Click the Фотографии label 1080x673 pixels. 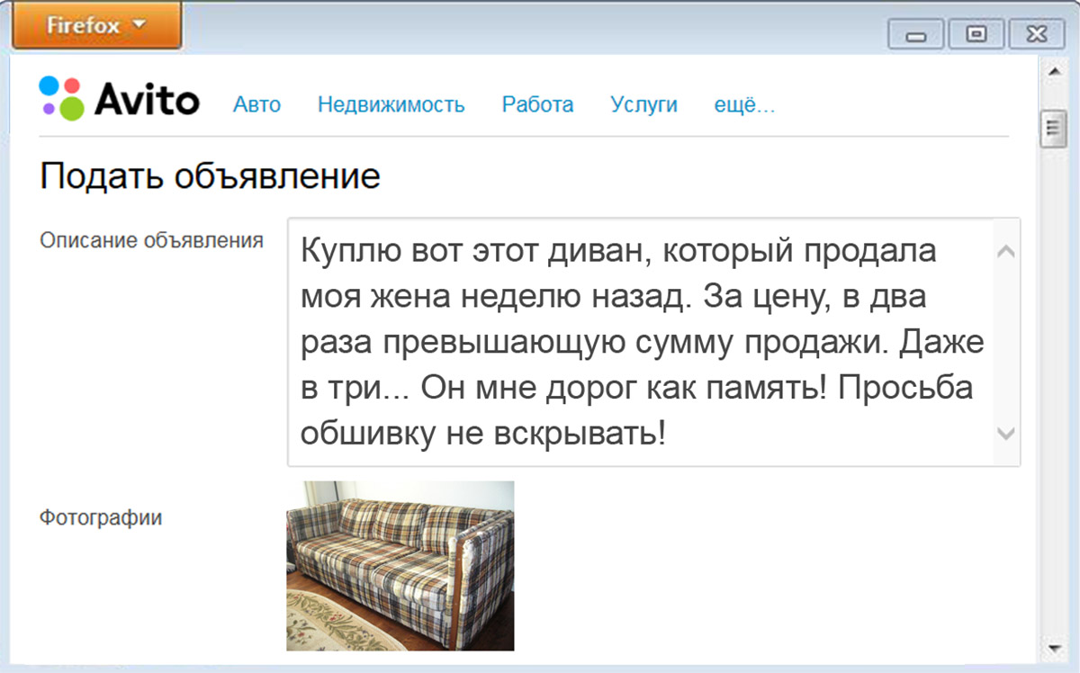(x=101, y=518)
